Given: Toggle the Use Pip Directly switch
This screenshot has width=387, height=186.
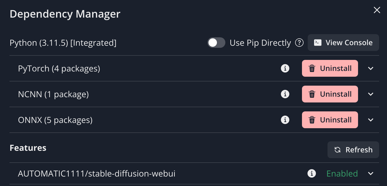Looking at the screenshot, I should pyautogui.click(x=216, y=43).
